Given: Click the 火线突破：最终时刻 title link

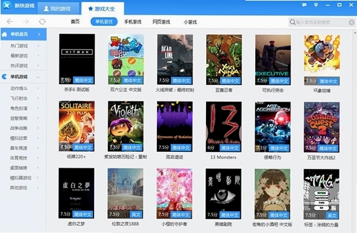Looking at the screenshot, I should [175, 90].
